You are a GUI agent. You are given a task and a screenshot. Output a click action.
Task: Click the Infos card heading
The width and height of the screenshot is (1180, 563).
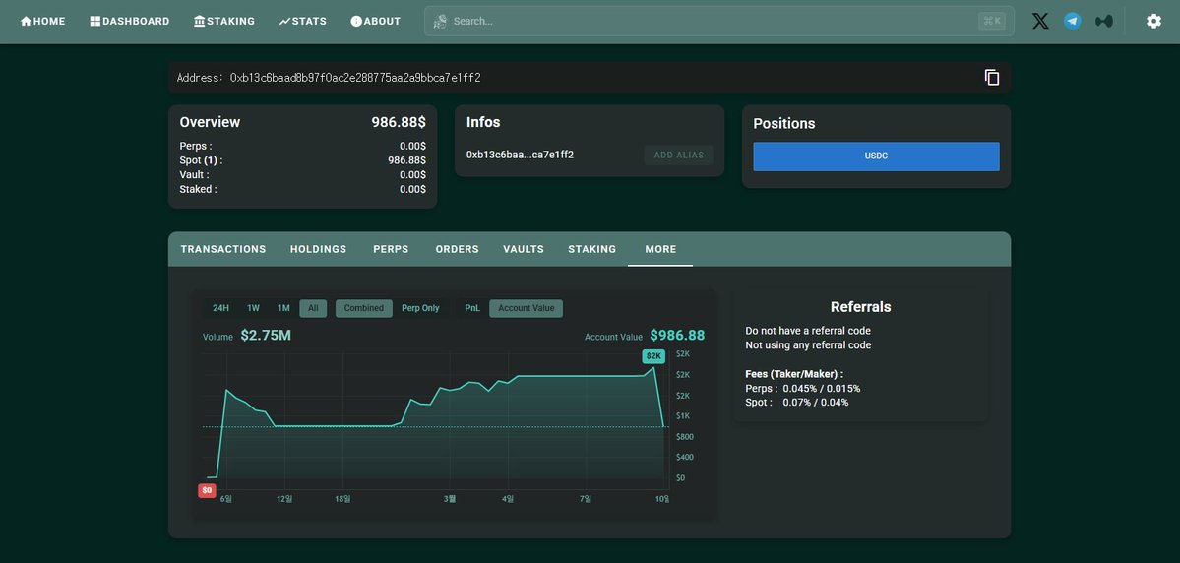click(483, 122)
